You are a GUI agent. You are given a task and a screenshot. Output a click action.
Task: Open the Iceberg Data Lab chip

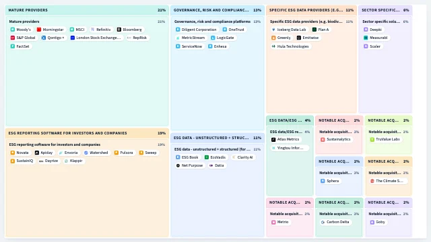[289, 30]
